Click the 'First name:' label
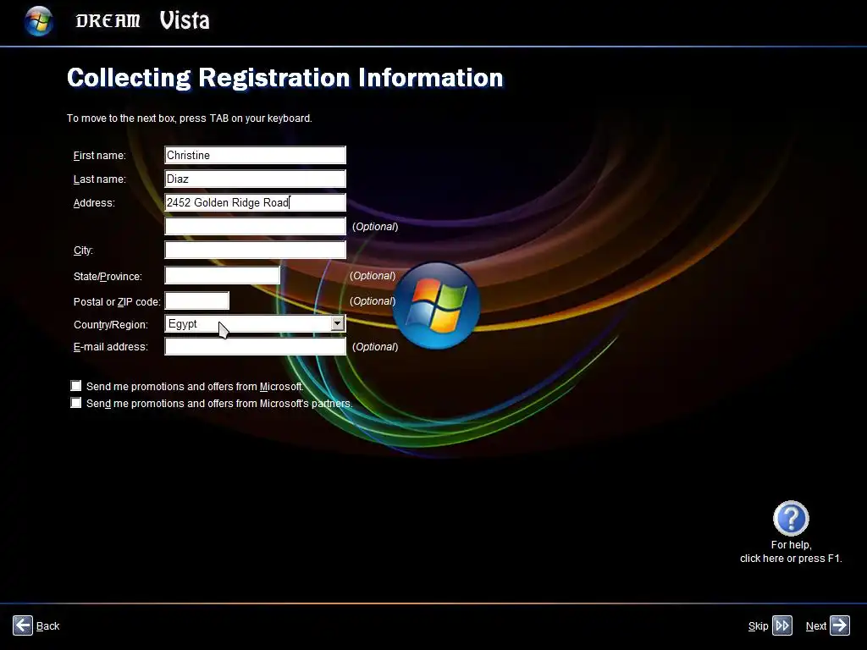 (100, 156)
